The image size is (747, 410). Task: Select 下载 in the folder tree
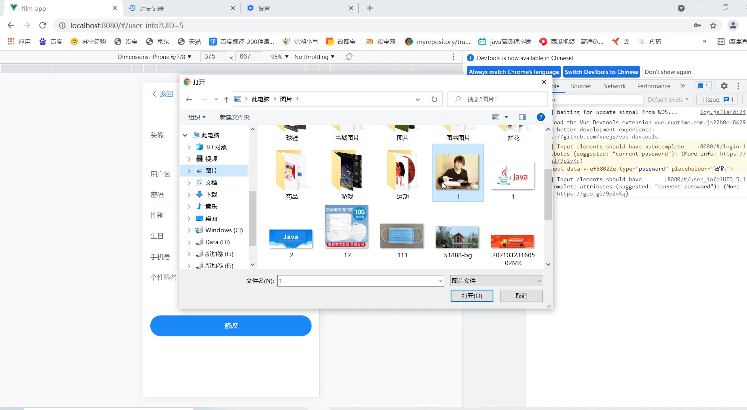pos(211,195)
